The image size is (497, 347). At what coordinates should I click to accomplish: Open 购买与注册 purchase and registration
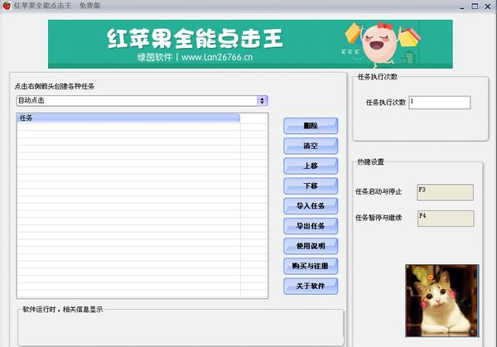click(311, 266)
